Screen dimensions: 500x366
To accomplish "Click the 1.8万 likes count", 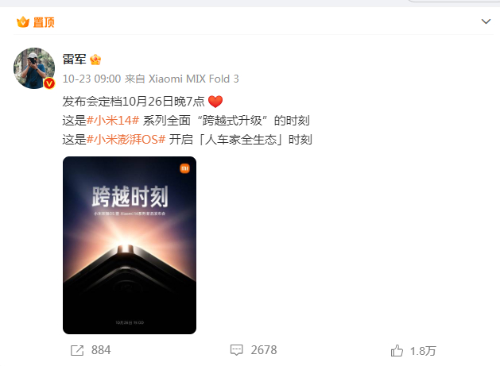I will pyautogui.click(x=423, y=351).
